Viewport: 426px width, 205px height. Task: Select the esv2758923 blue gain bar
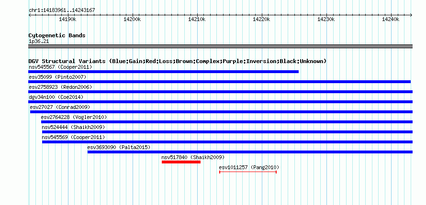221,92
